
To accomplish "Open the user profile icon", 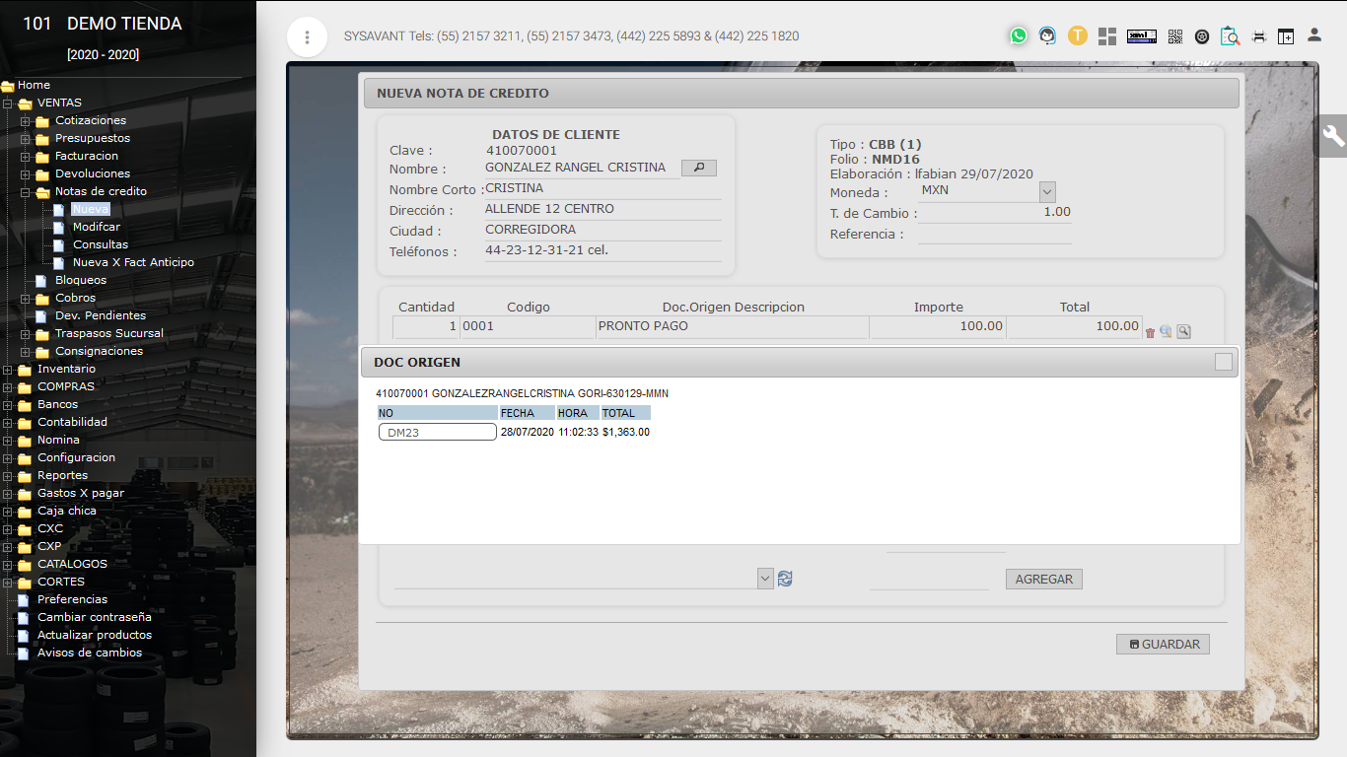I will [x=1313, y=35].
